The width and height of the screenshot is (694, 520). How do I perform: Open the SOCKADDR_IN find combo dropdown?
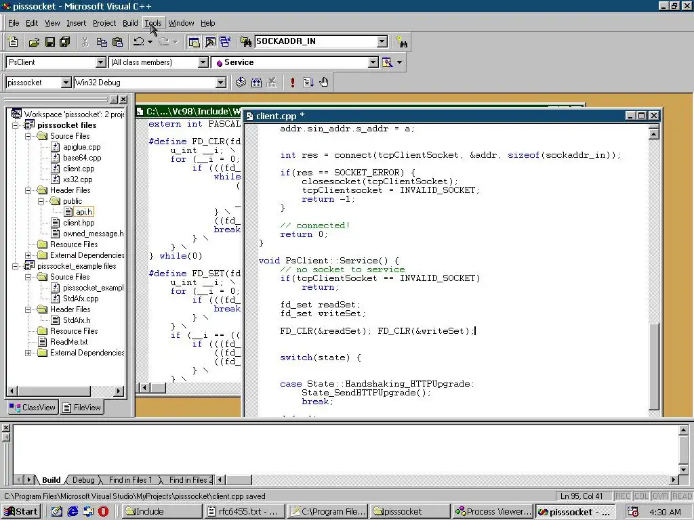tap(382, 41)
